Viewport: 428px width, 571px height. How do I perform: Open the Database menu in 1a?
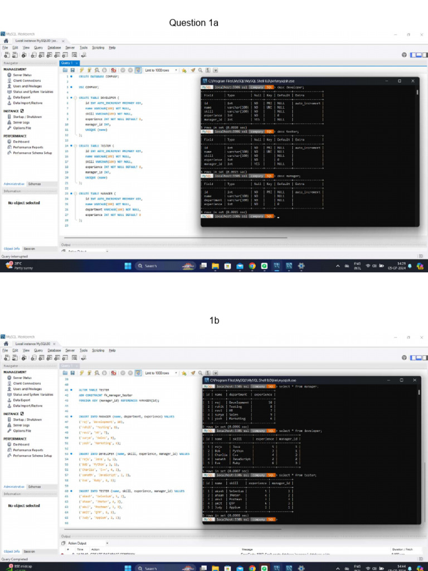coord(54,48)
